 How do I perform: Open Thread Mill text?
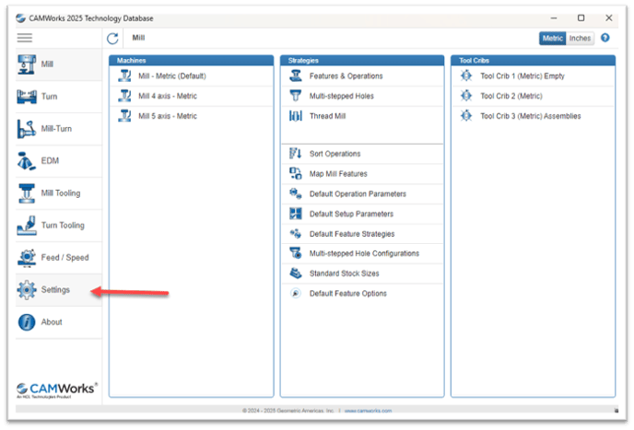pyautogui.click(x=327, y=116)
